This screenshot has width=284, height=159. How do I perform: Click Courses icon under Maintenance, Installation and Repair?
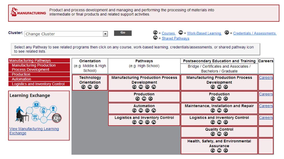[x=213, y=110]
